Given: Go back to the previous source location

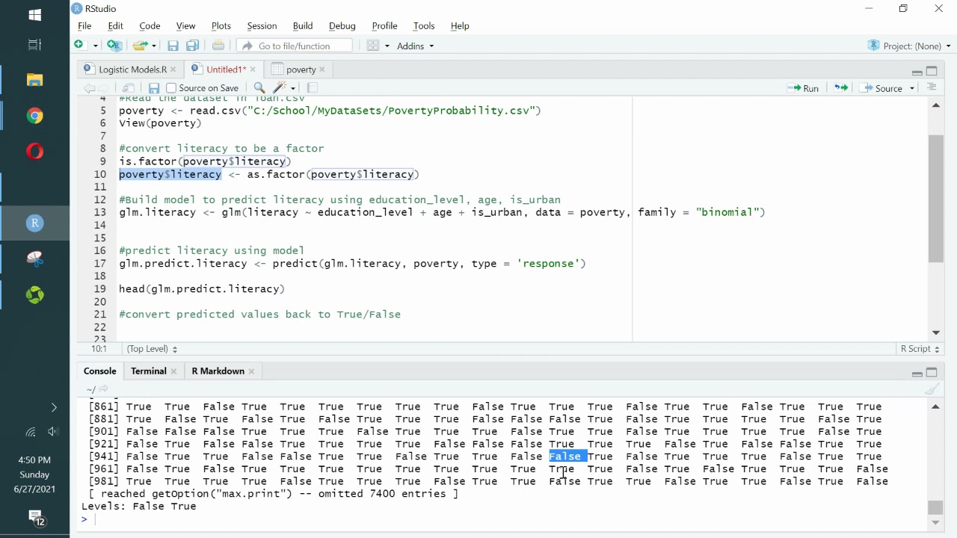Looking at the screenshot, I should [x=89, y=88].
